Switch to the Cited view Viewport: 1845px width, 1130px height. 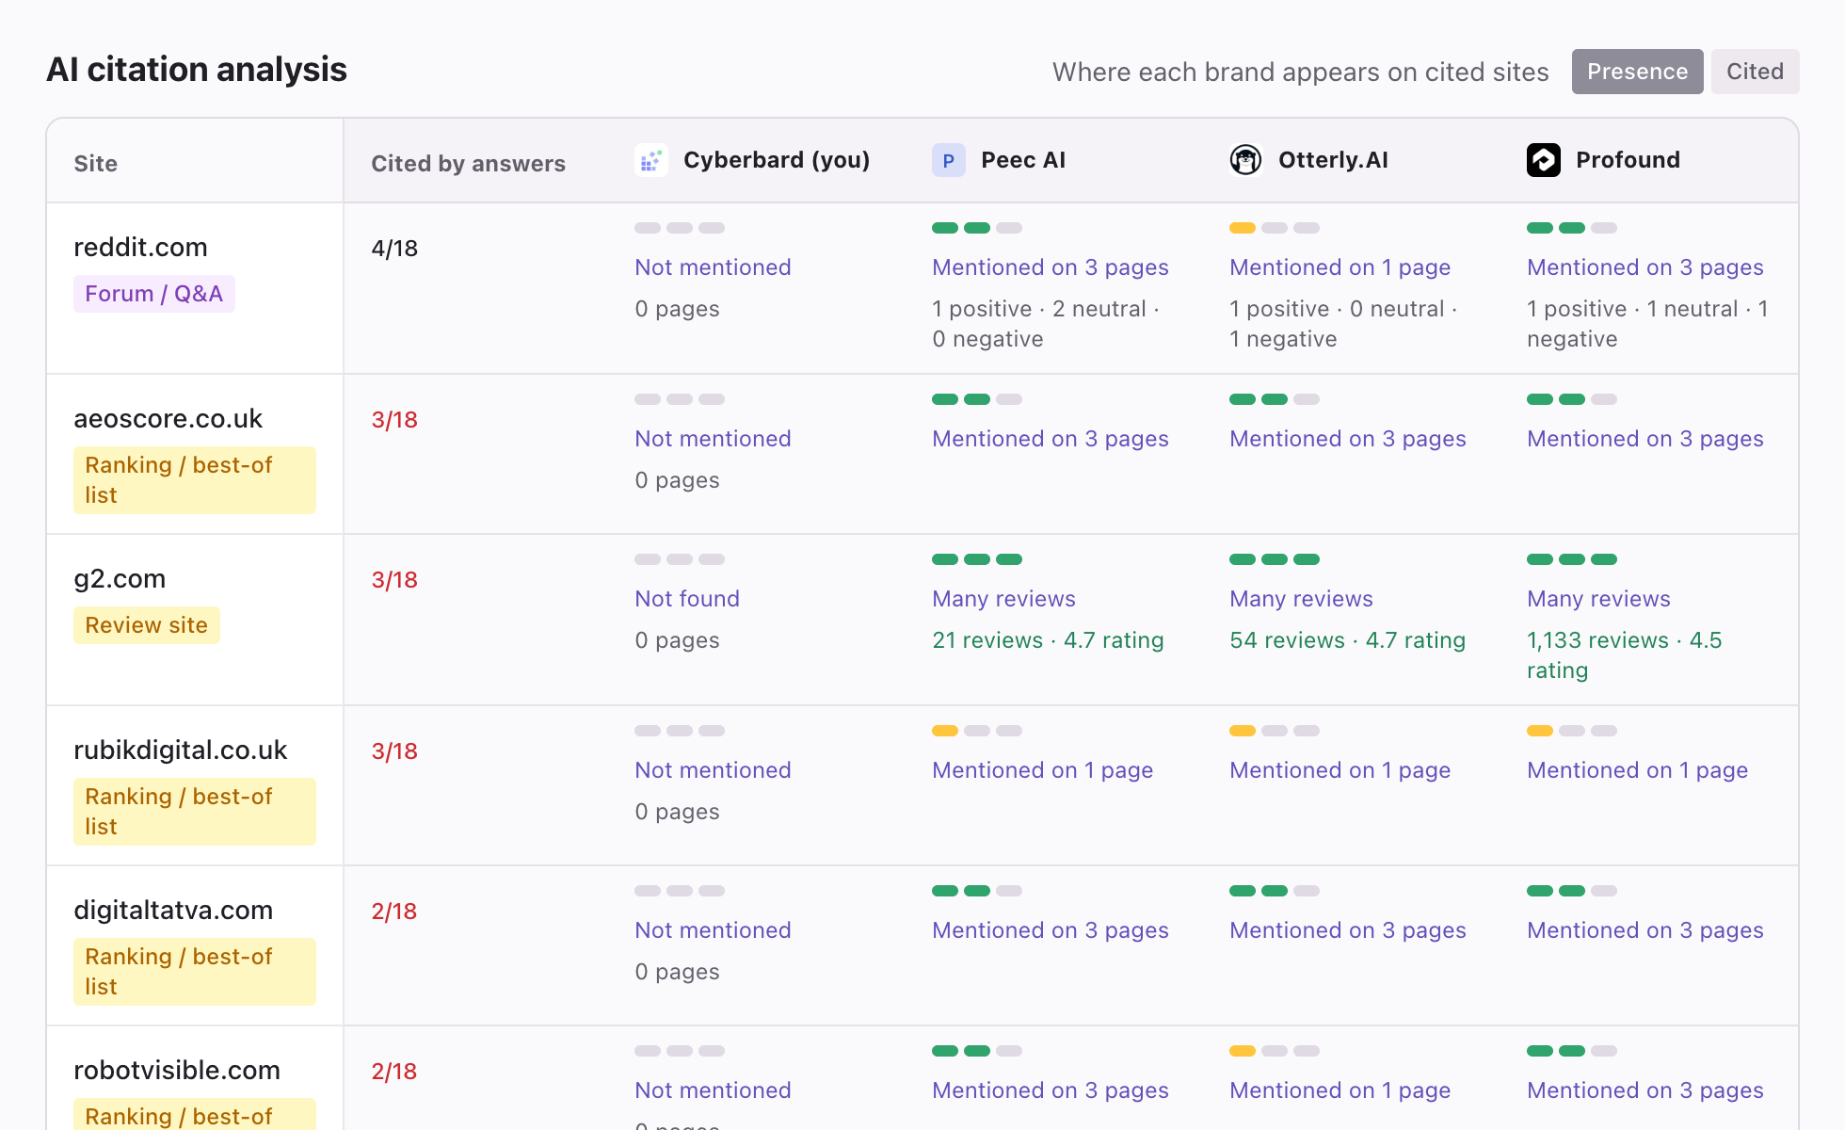pyautogui.click(x=1755, y=72)
